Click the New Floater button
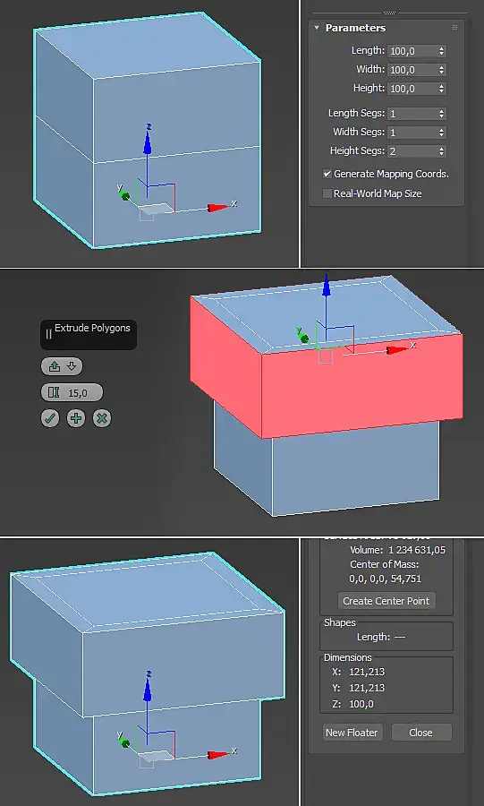This screenshot has height=806, width=484. coord(352,733)
